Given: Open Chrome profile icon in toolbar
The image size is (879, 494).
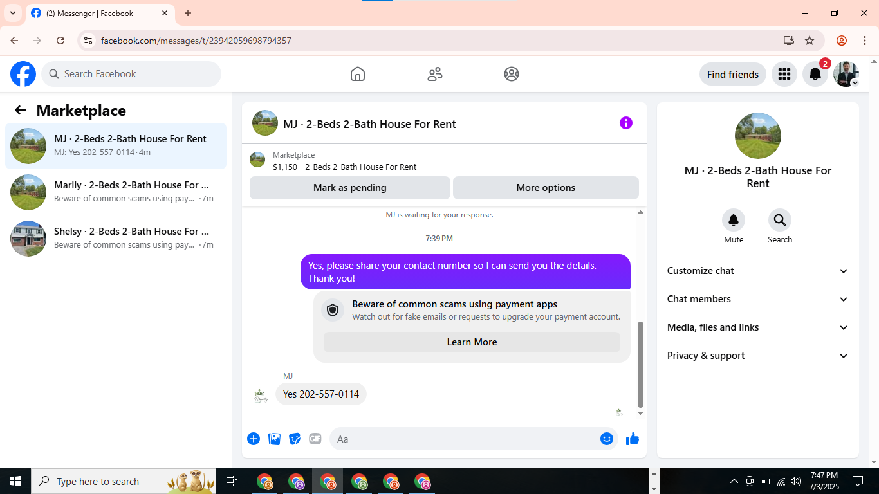Looking at the screenshot, I should [842, 41].
